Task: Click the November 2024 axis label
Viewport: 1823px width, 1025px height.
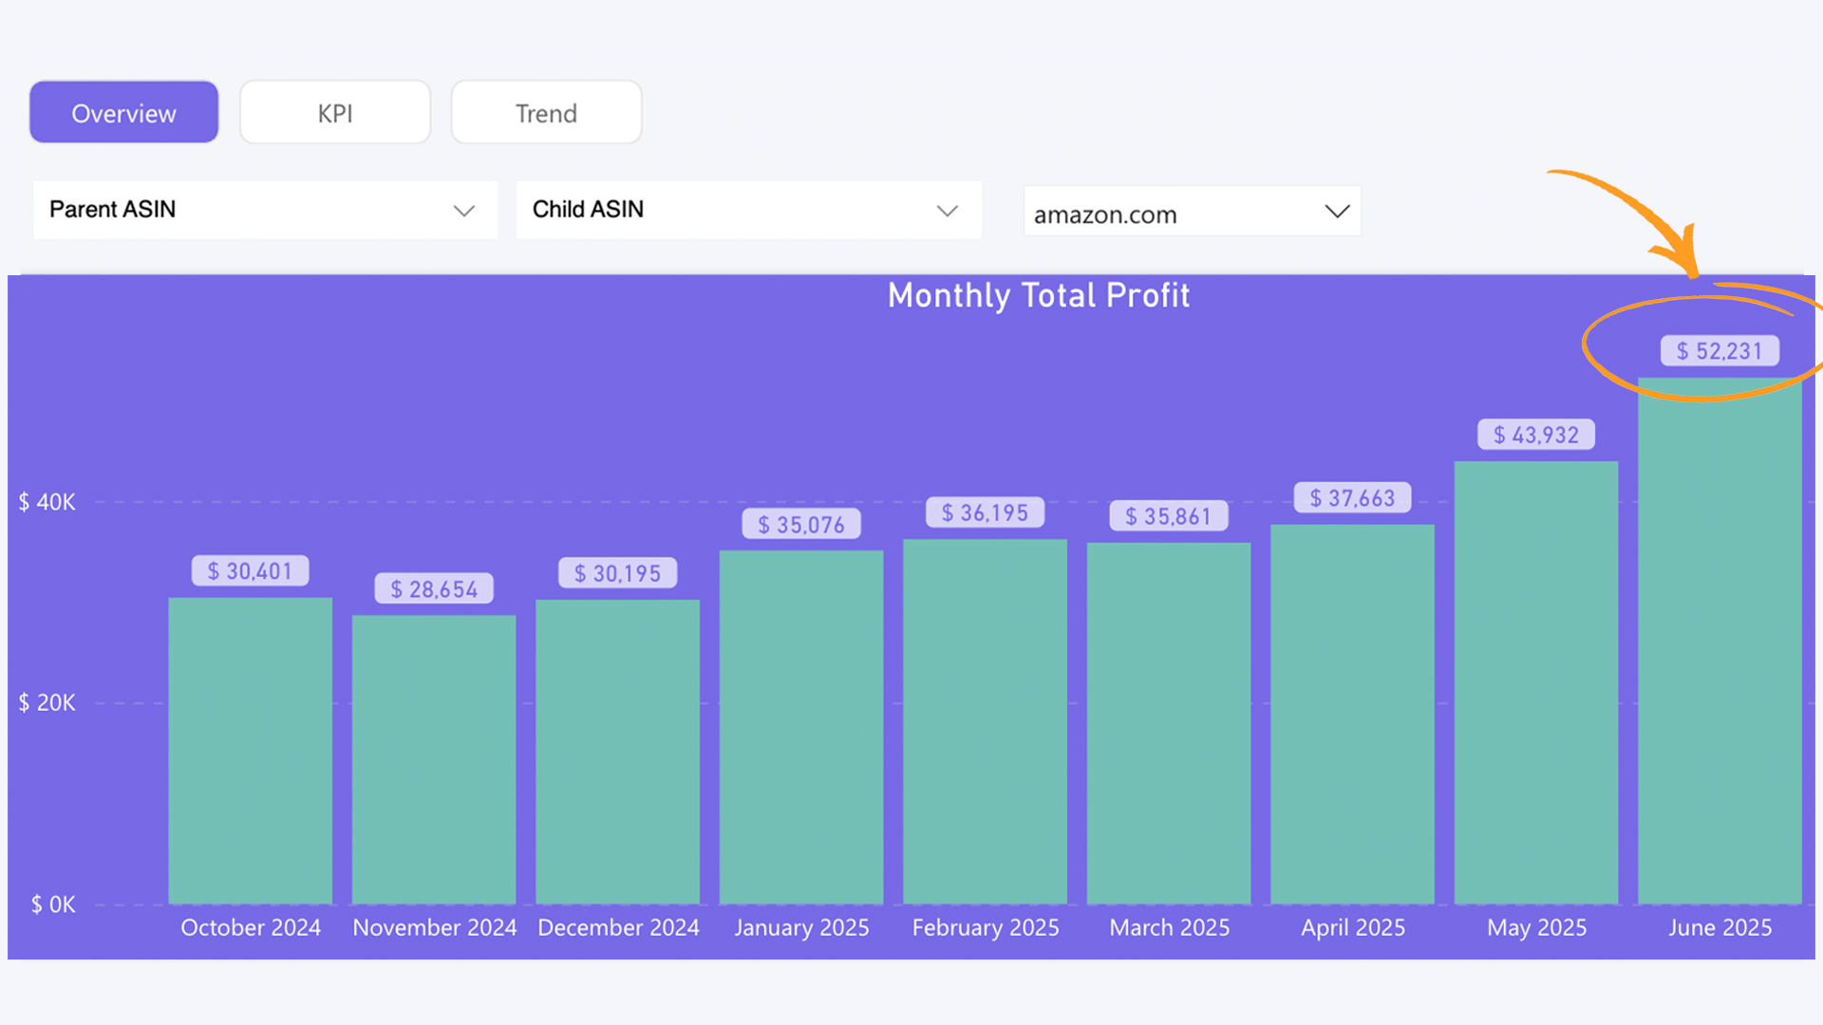Action: 433,927
